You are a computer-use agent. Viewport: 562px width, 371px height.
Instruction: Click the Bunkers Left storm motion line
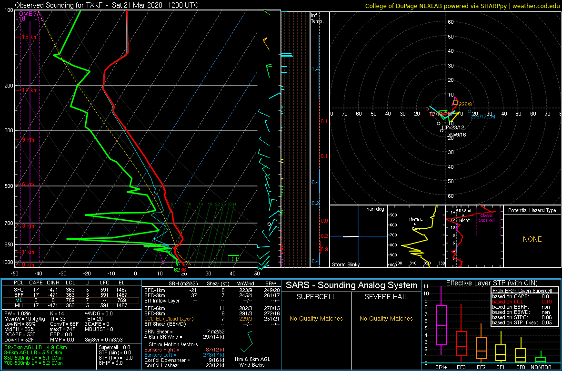(185, 354)
